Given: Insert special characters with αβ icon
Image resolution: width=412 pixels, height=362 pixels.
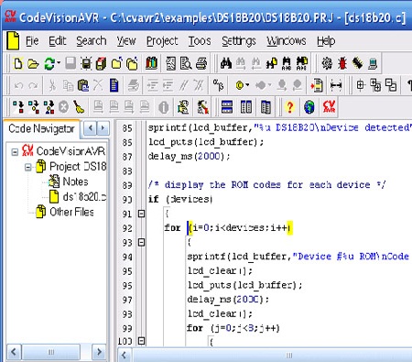Looking at the screenshot, I should pos(218,85).
